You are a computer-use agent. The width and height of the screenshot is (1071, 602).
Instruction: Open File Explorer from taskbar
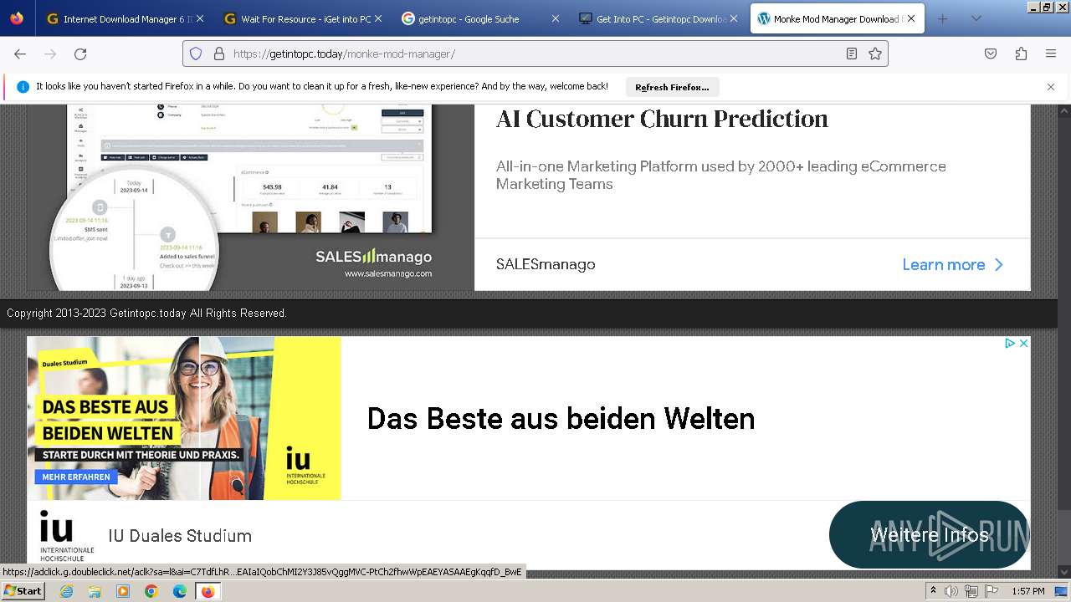[95, 591]
